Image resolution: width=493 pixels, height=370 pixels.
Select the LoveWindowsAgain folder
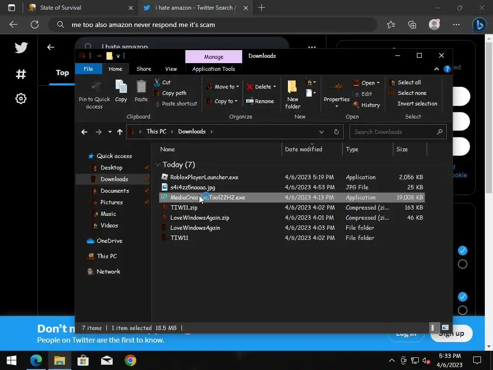(x=195, y=227)
